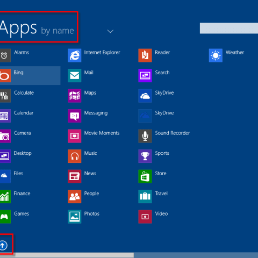Open the Sound Recorder microphone icon
The width and height of the screenshot is (258, 258).
pos(145,136)
